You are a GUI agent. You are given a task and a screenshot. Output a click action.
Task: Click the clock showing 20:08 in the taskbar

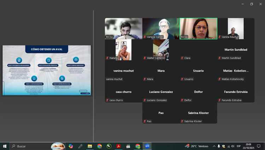click(248, 146)
